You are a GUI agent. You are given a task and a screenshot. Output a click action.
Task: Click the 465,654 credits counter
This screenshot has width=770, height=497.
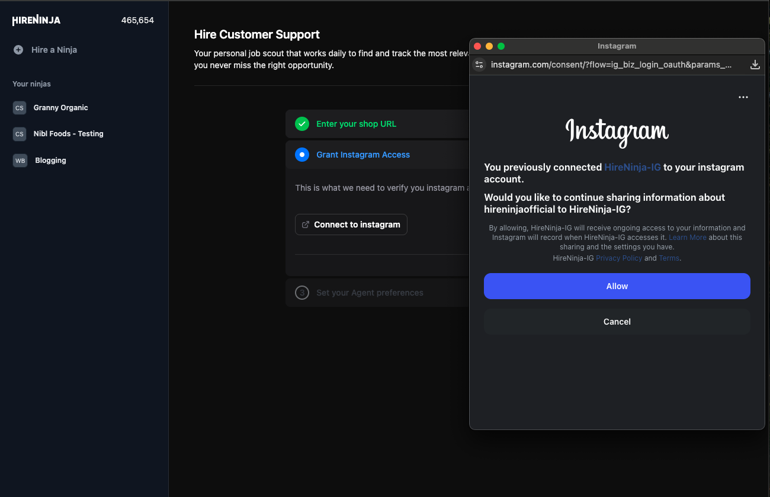[137, 20]
